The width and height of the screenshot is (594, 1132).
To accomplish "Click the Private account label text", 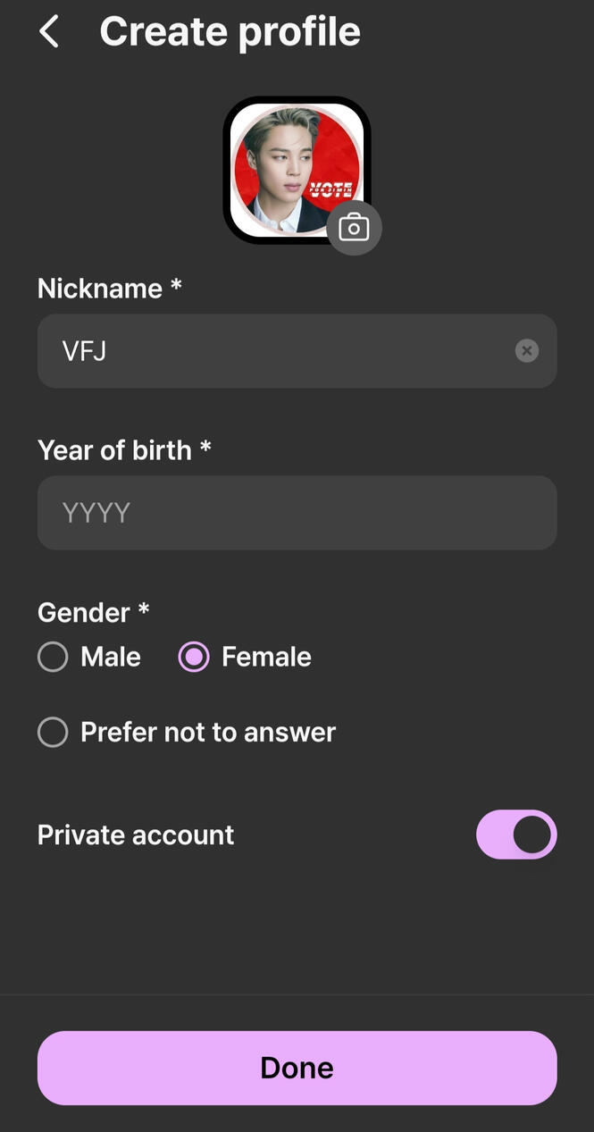I will 136,834.
